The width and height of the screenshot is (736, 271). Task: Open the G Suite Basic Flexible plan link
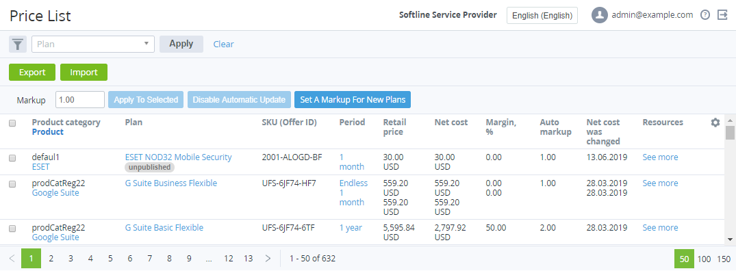(x=164, y=227)
